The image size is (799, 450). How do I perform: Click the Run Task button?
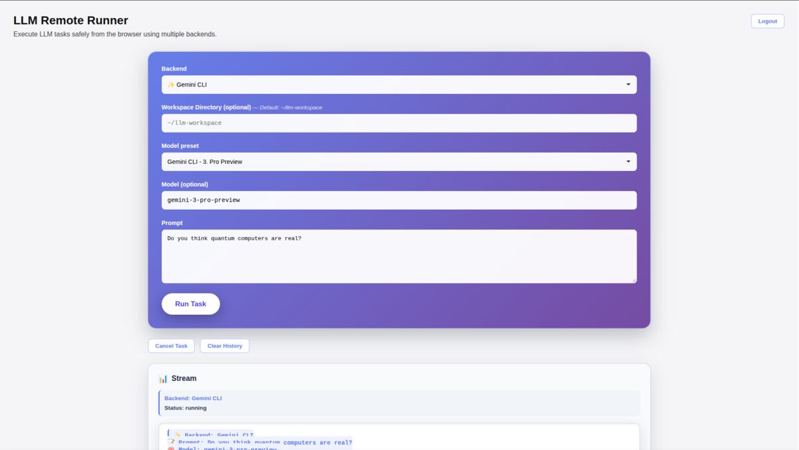(190, 304)
